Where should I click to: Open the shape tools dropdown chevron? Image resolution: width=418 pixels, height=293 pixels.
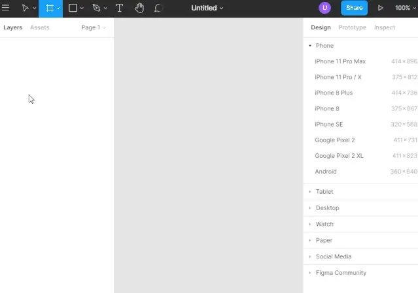coord(82,8)
